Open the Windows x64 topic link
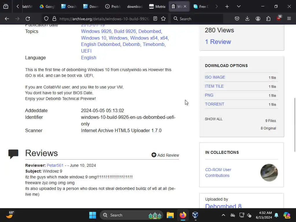 (144, 38)
